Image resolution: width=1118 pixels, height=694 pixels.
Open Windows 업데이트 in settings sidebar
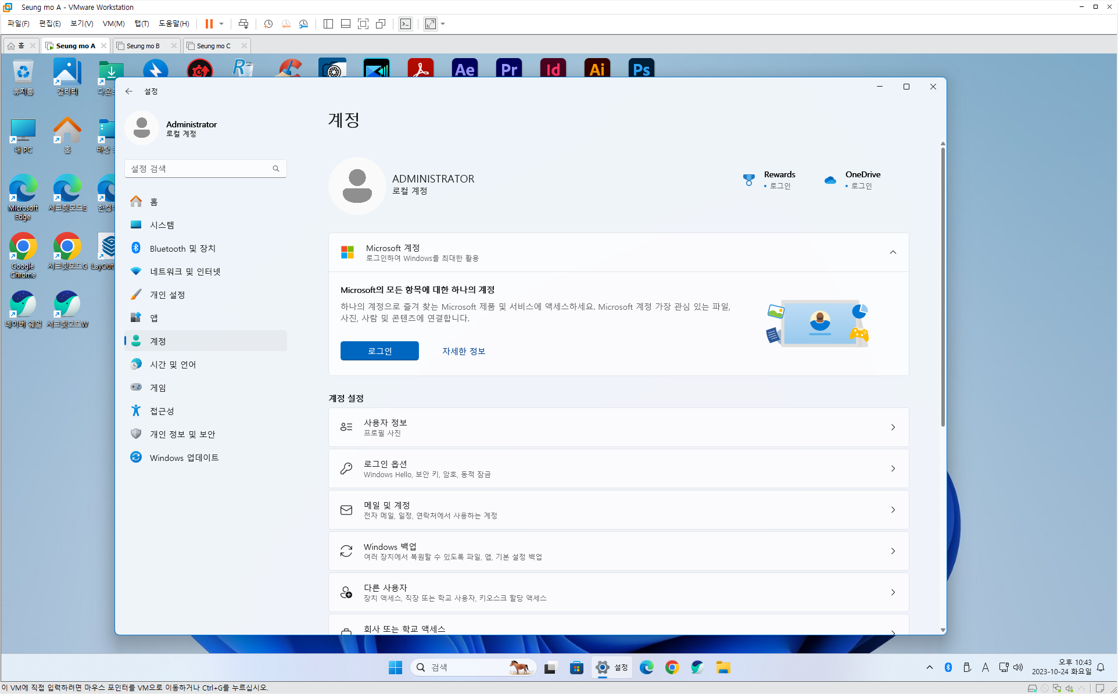click(184, 457)
